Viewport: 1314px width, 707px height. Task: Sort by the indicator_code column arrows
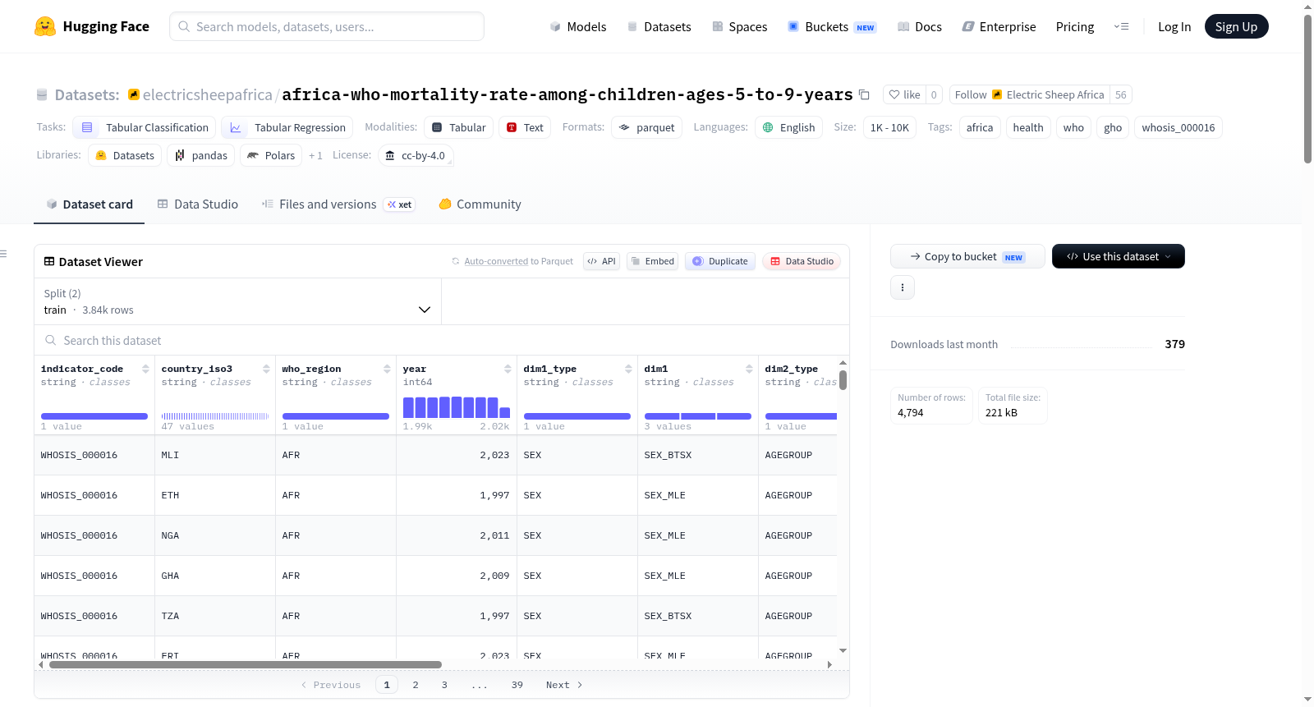tap(145, 369)
